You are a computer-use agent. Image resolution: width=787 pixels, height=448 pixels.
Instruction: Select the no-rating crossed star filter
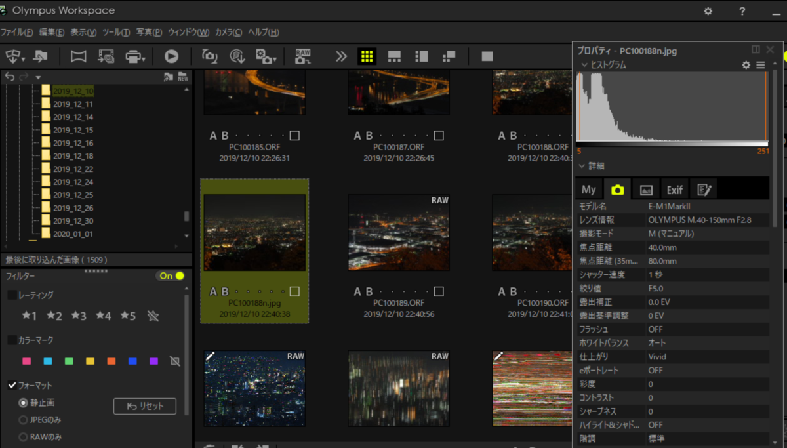pyautogui.click(x=153, y=316)
